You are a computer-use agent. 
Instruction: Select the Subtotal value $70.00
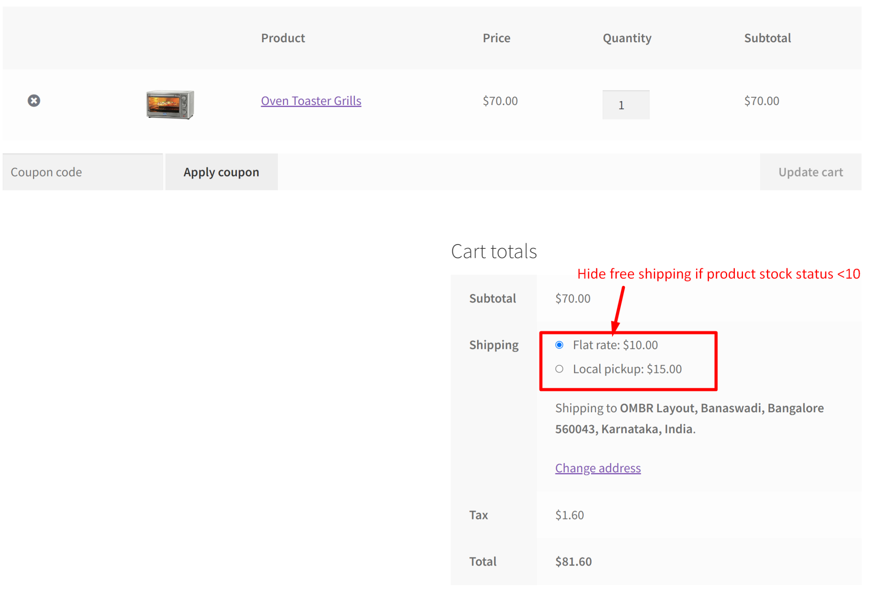click(573, 298)
